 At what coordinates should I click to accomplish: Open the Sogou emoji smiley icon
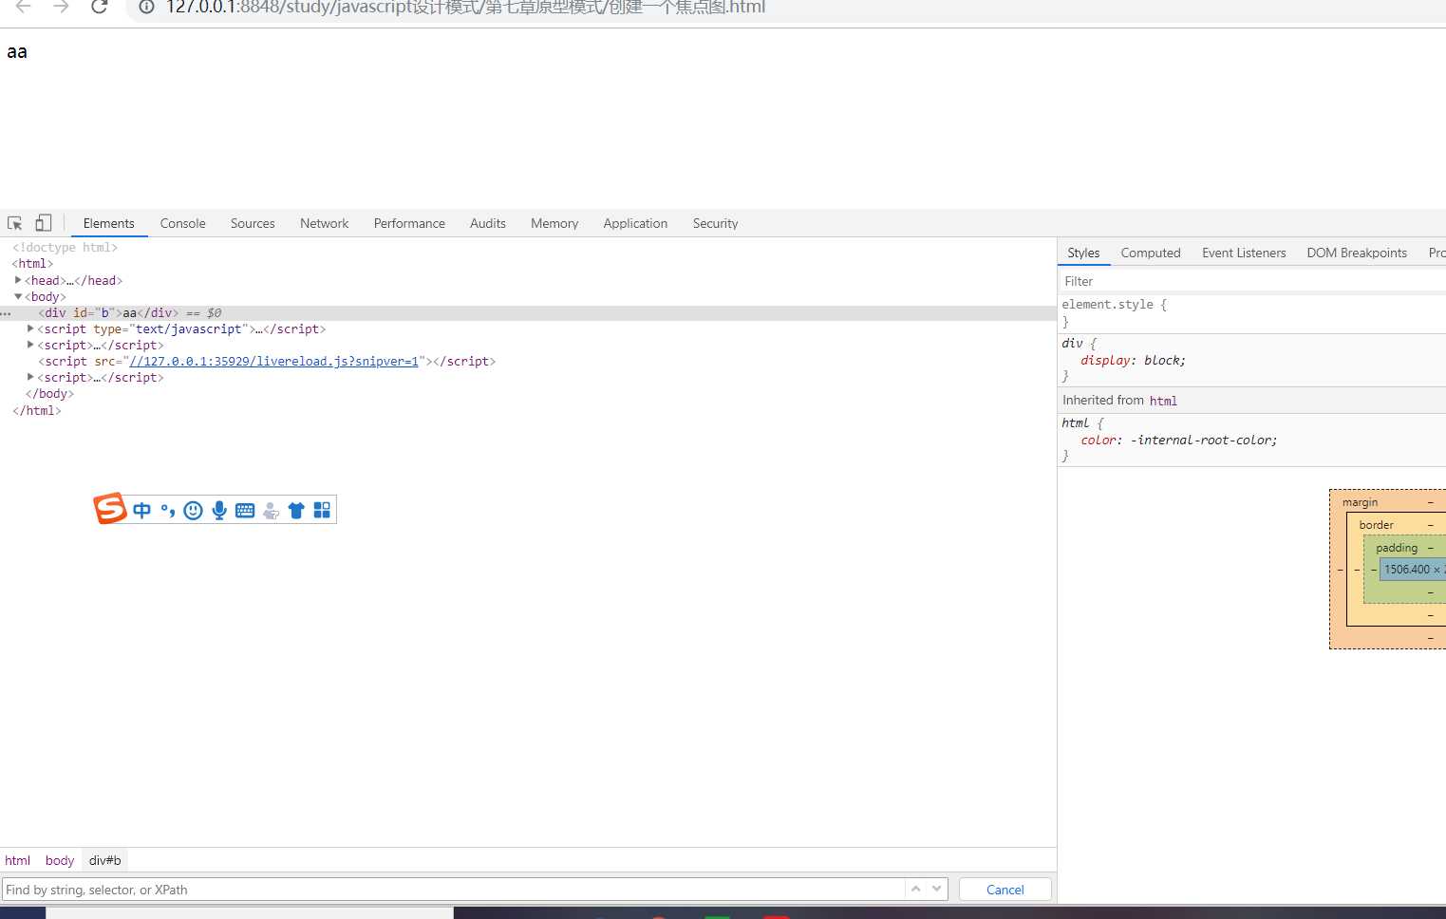[194, 511]
